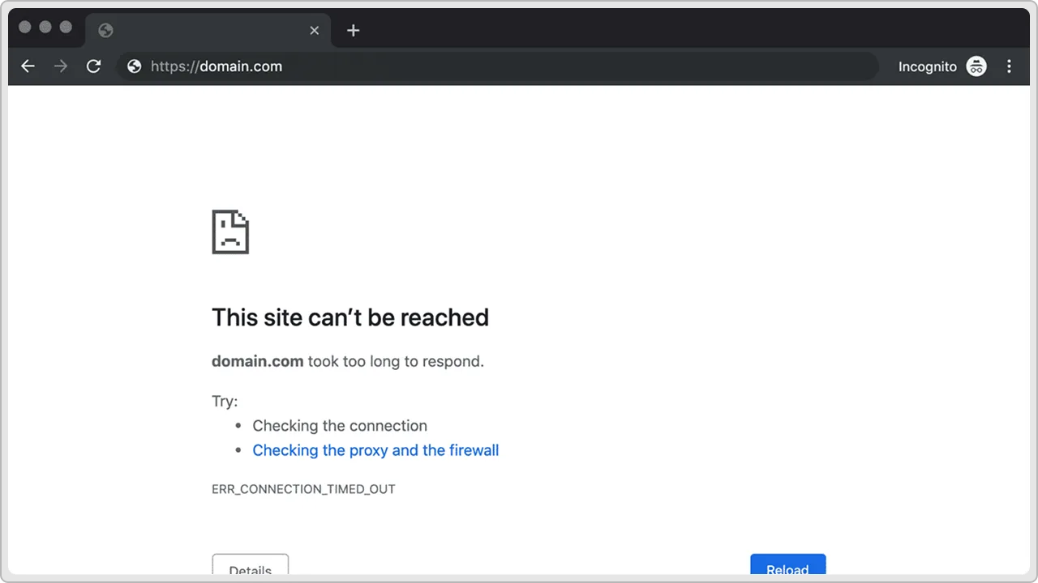Click the ERR_CONNECTION_TIMED_OUT error code
1038x583 pixels.
tap(303, 489)
